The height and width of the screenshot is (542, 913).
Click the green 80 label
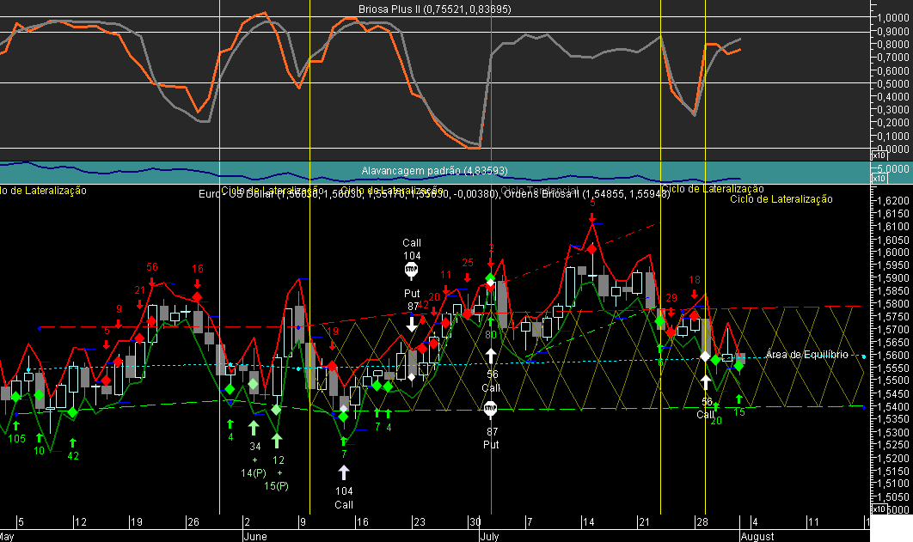[491, 335]
